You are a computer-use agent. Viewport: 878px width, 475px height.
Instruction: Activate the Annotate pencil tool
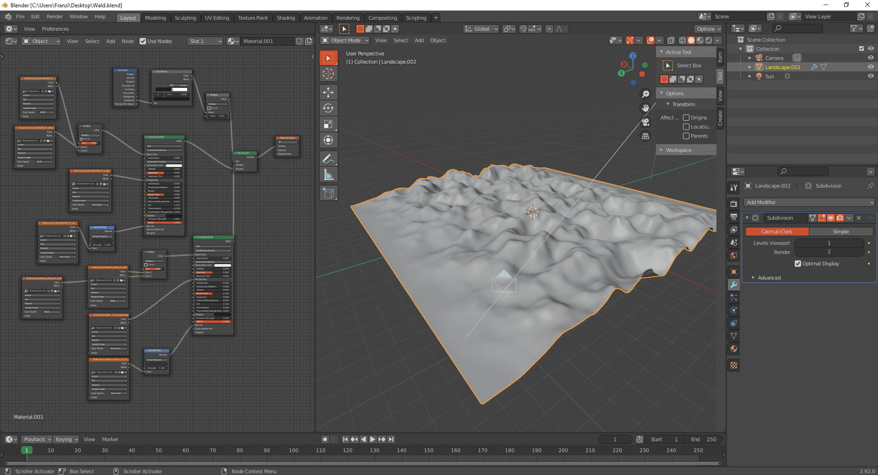coord(328,159)
